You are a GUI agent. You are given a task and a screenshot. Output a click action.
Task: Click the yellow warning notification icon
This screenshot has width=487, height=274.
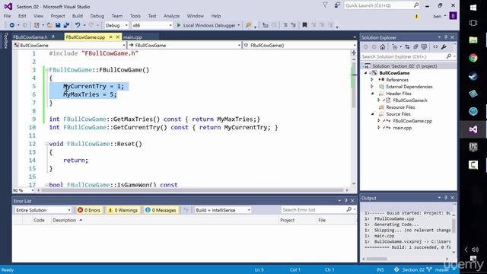click(x=416, y=16)
